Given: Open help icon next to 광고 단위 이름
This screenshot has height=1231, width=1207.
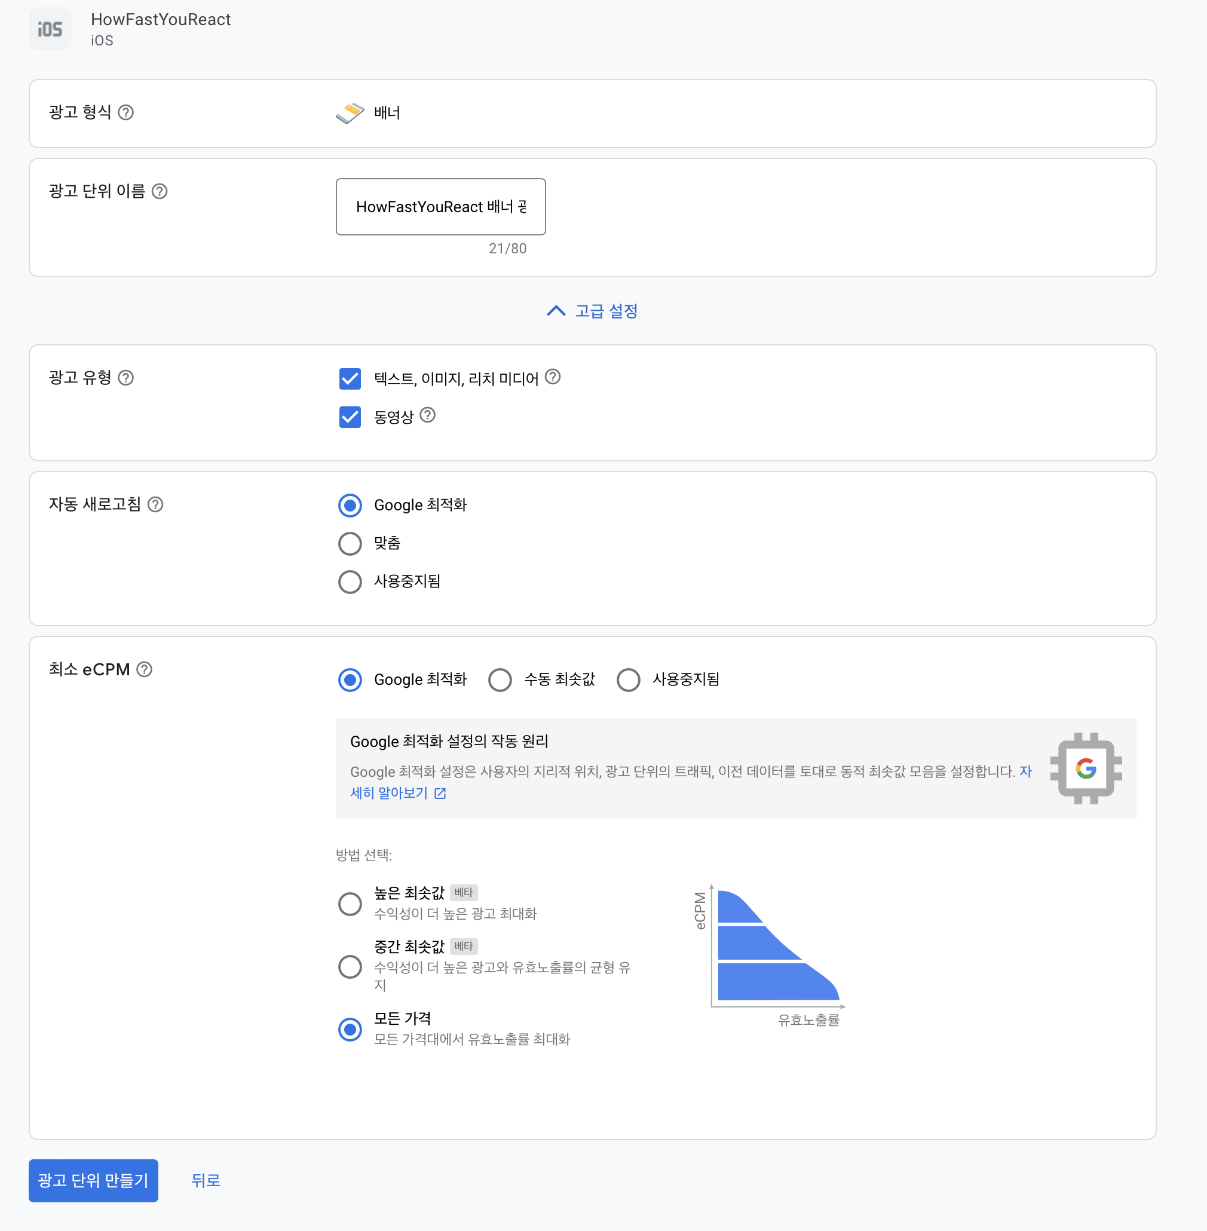Looking at the screenshot, I should point(160,191).
